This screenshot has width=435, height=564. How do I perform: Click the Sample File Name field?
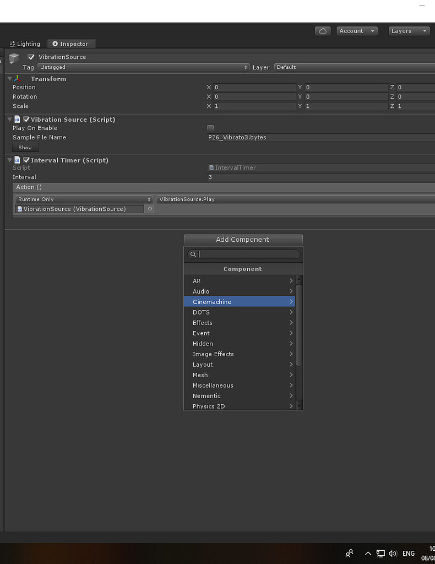pos(320,137)
